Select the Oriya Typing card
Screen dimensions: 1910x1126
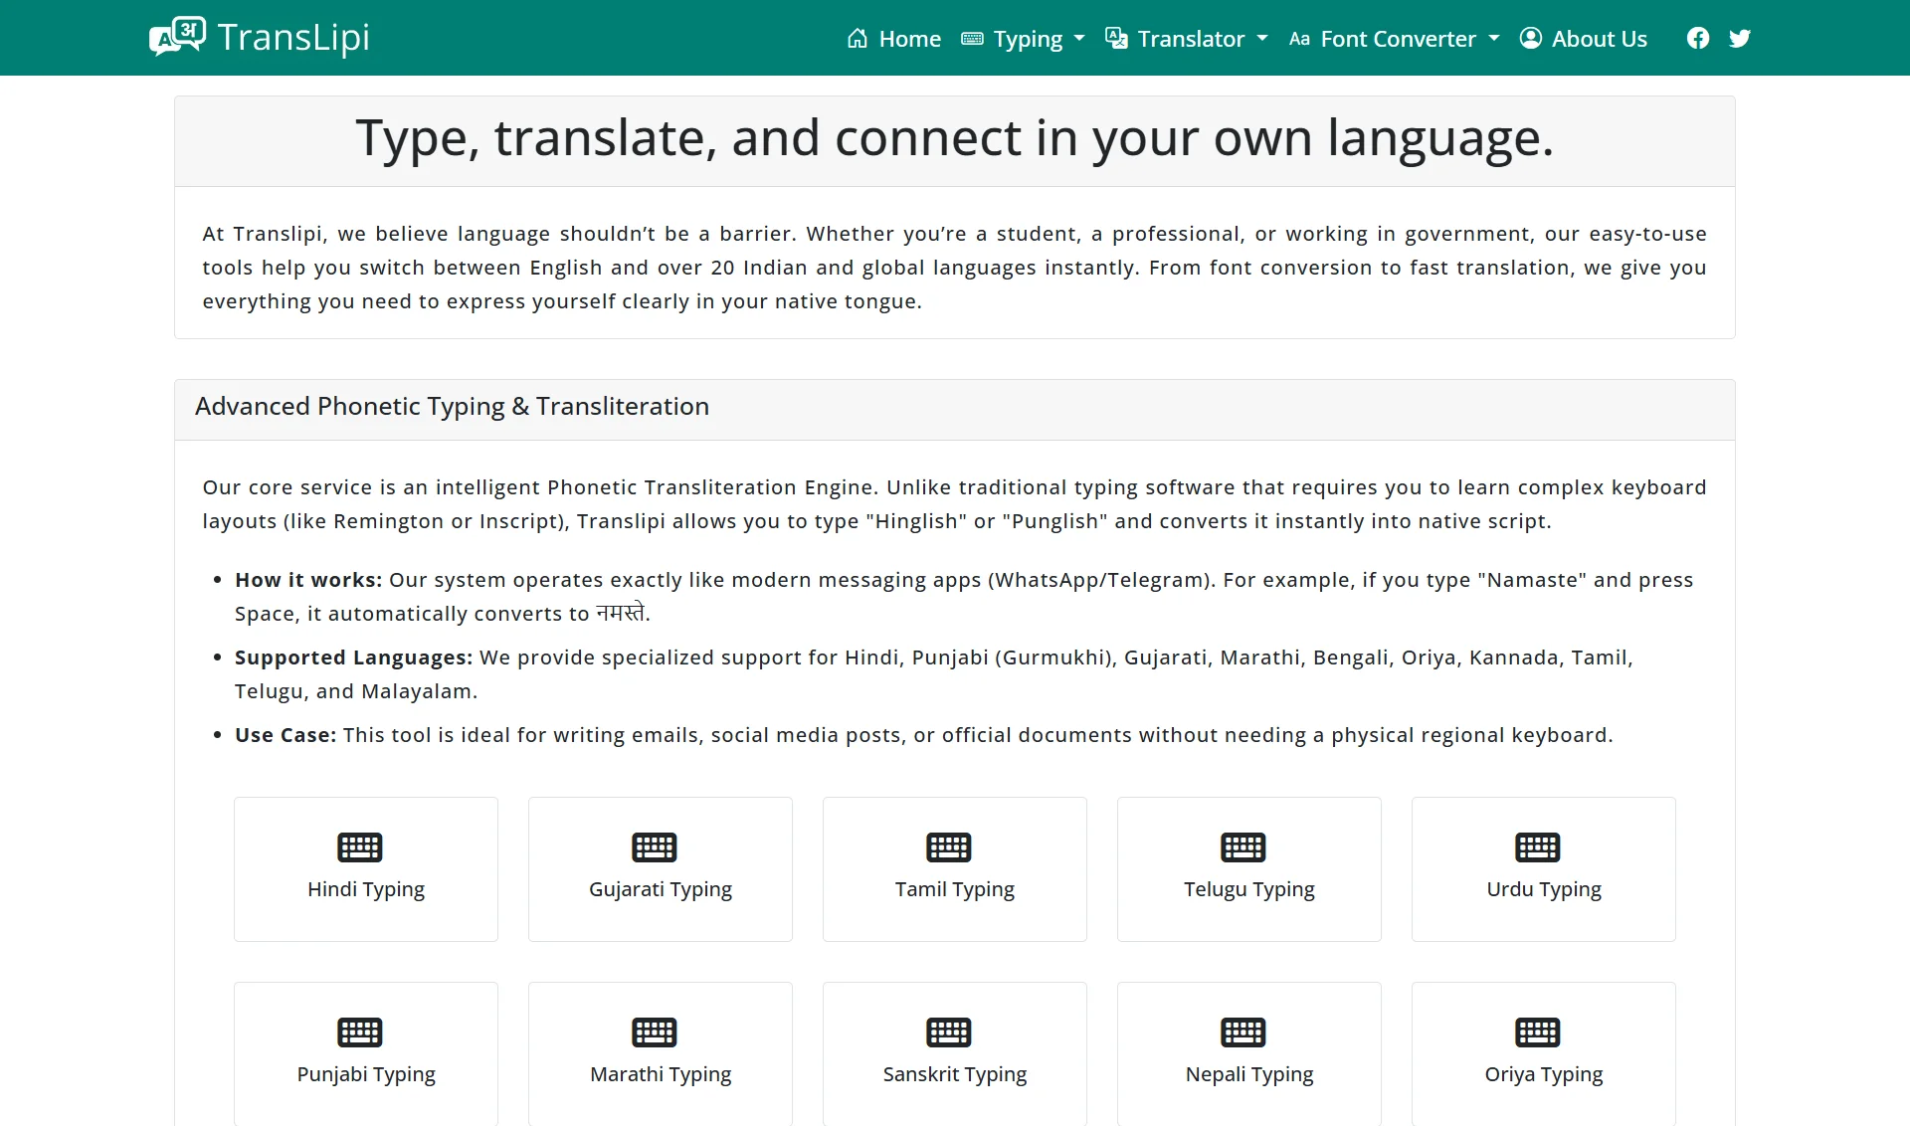point(1543,1054)
